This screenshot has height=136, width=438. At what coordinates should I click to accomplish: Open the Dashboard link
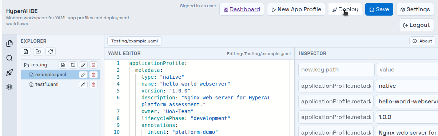(x=242, y=9)
